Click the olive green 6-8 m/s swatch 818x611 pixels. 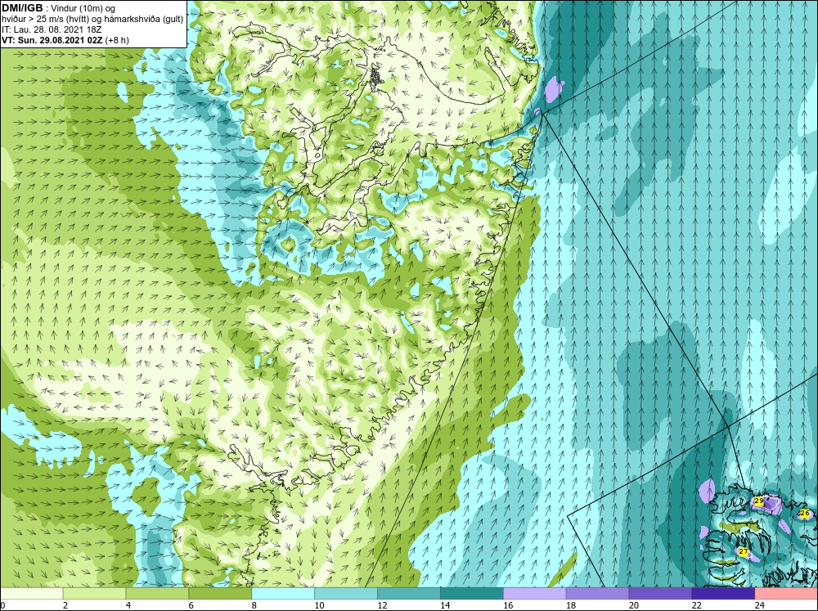(220, 593)
